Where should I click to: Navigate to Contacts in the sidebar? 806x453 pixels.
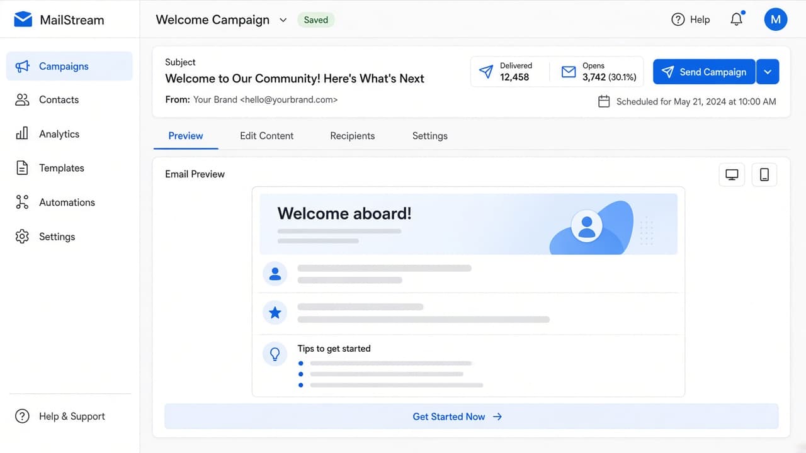69,99
